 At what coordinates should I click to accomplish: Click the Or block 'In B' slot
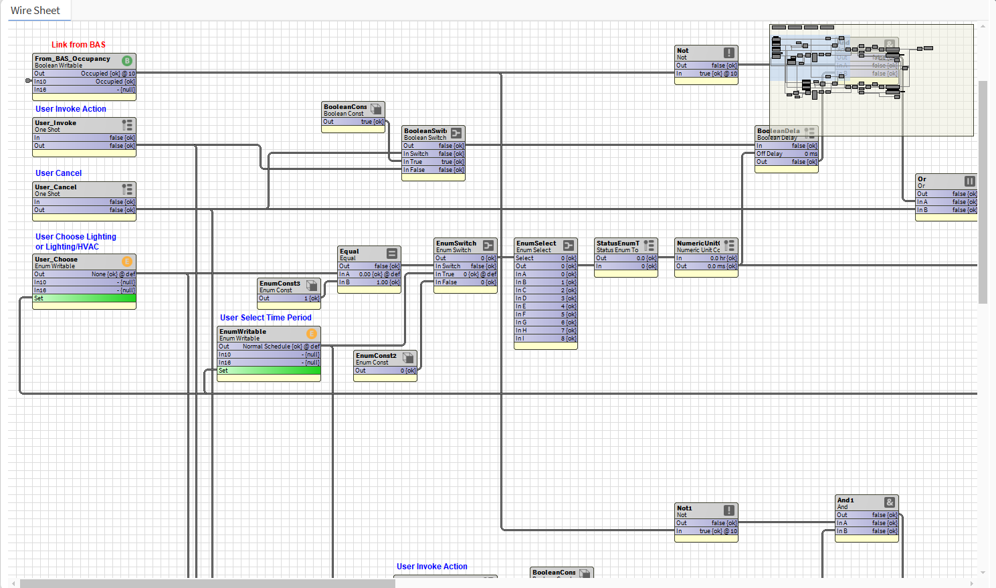click(x=947, y=210)
